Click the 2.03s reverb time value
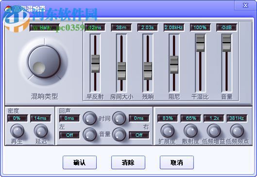Screen dimensions: 257x177 click(x=148, y=27)
